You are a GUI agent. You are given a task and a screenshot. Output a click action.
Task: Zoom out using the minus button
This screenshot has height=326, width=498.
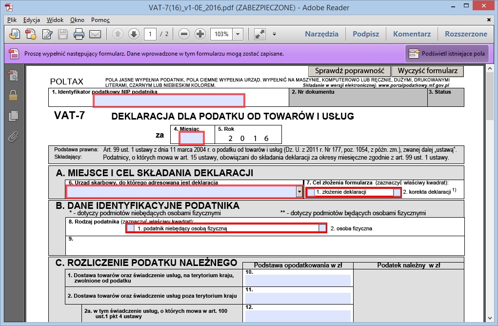[x=184, y=34]
